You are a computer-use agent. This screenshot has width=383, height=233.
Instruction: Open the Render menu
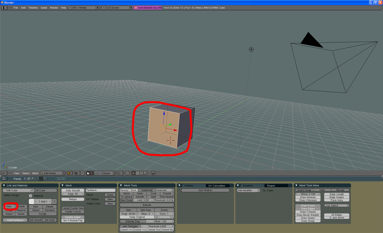(54, 7)
